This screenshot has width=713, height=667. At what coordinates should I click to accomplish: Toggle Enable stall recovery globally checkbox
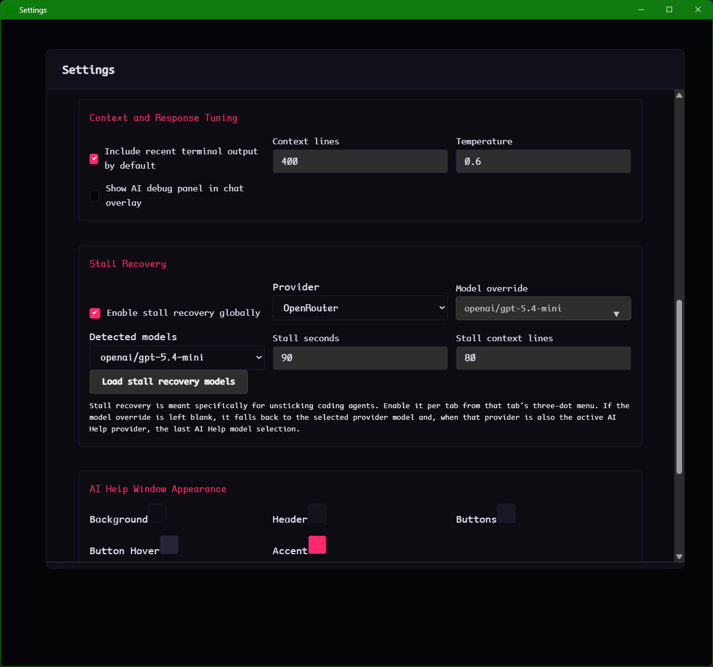pyautogui.click(x=95, y=313)
